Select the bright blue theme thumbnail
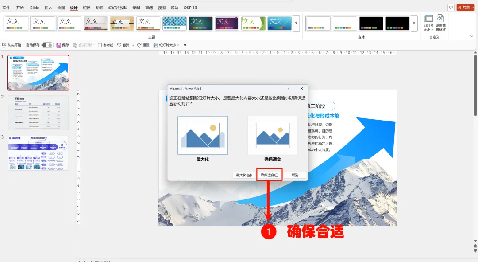Viewport: 478px width, 262px height. pyautogui.click(x=280, y=23)
